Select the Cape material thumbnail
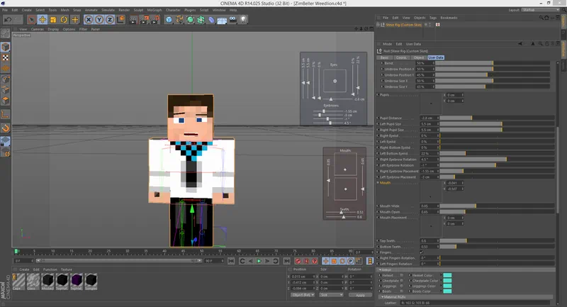This screenshot has height=307, width=567. pos(18,281)
